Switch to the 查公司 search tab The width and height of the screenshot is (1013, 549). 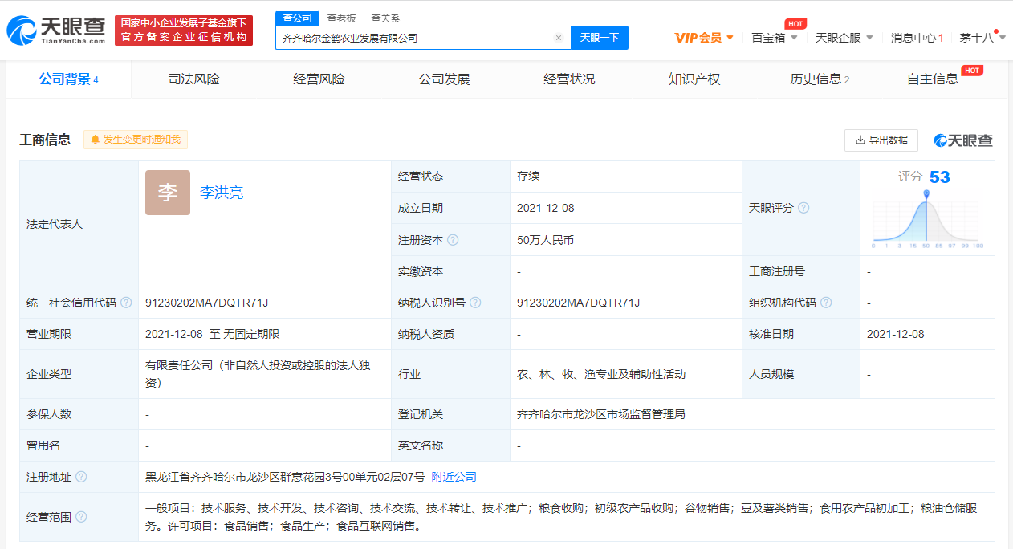click(298, 18)
